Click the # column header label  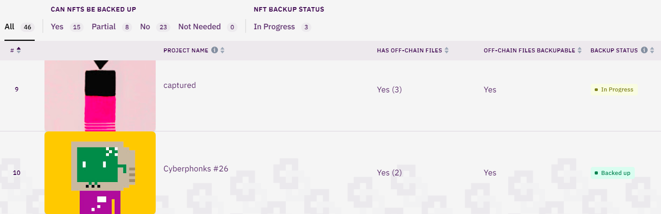point(12,51)
